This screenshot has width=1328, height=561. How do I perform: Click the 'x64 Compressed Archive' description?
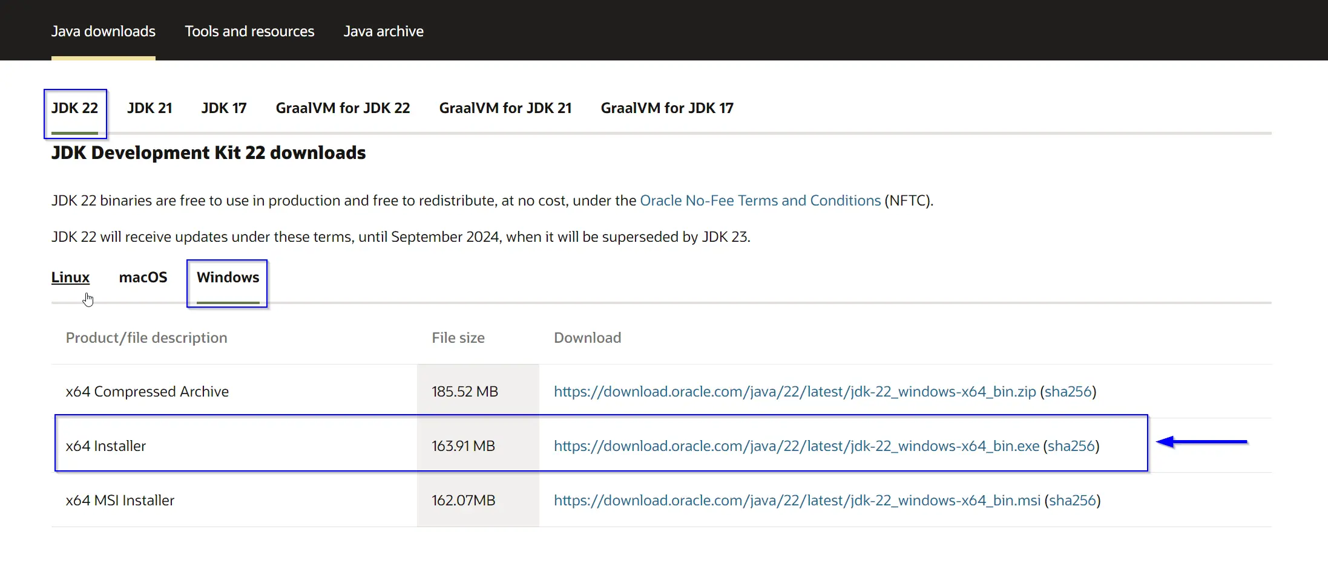(x=147, y=392)
